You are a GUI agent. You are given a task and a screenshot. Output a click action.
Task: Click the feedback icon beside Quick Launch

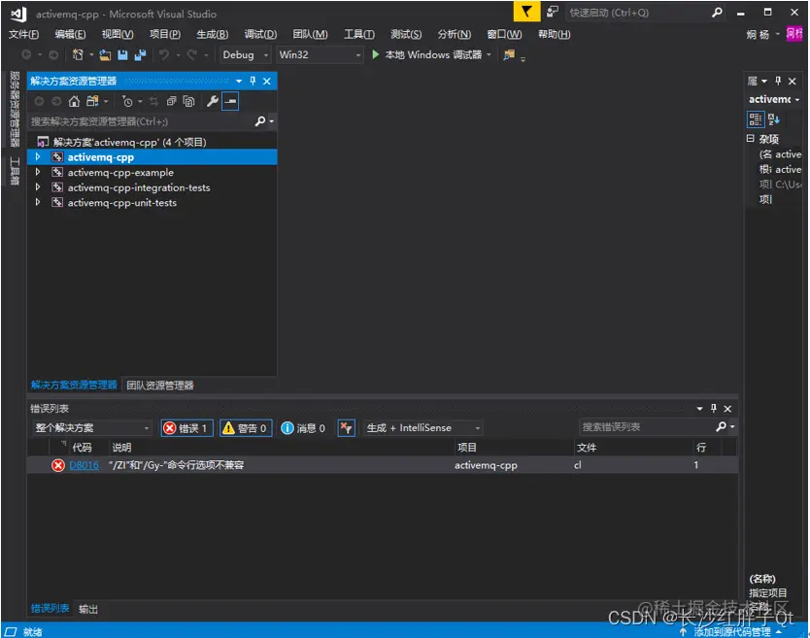tap(553, 12)
